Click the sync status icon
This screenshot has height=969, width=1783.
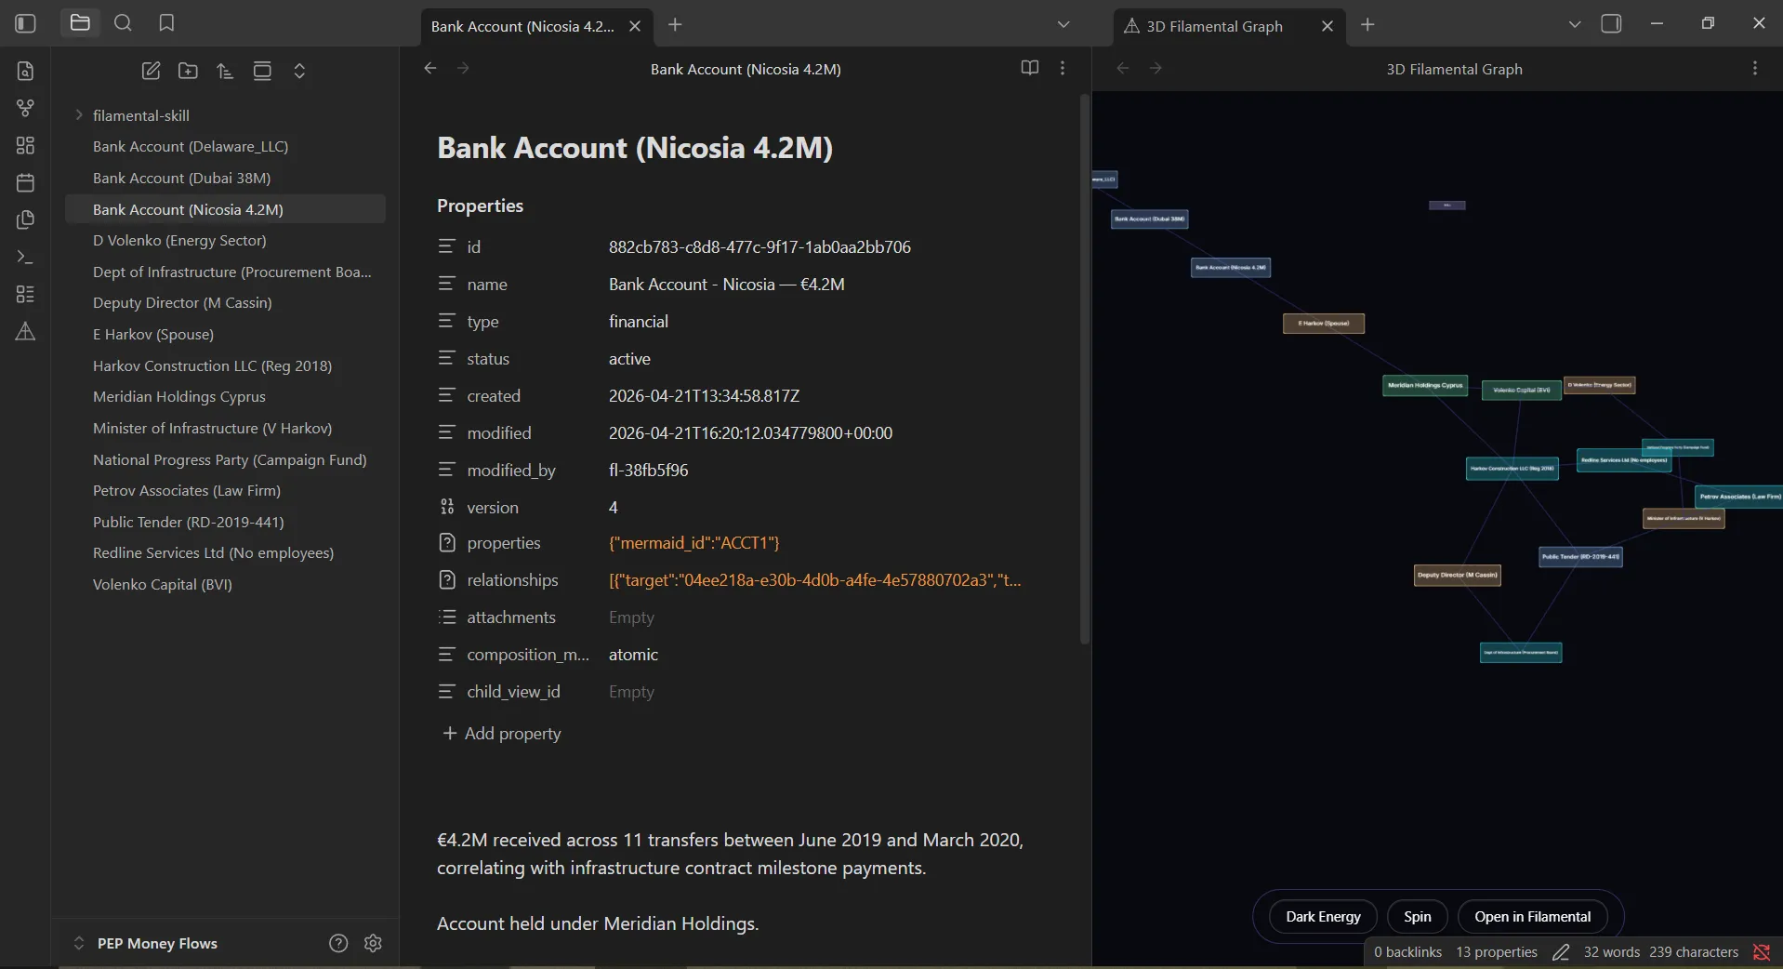(x=1762, y=952)
